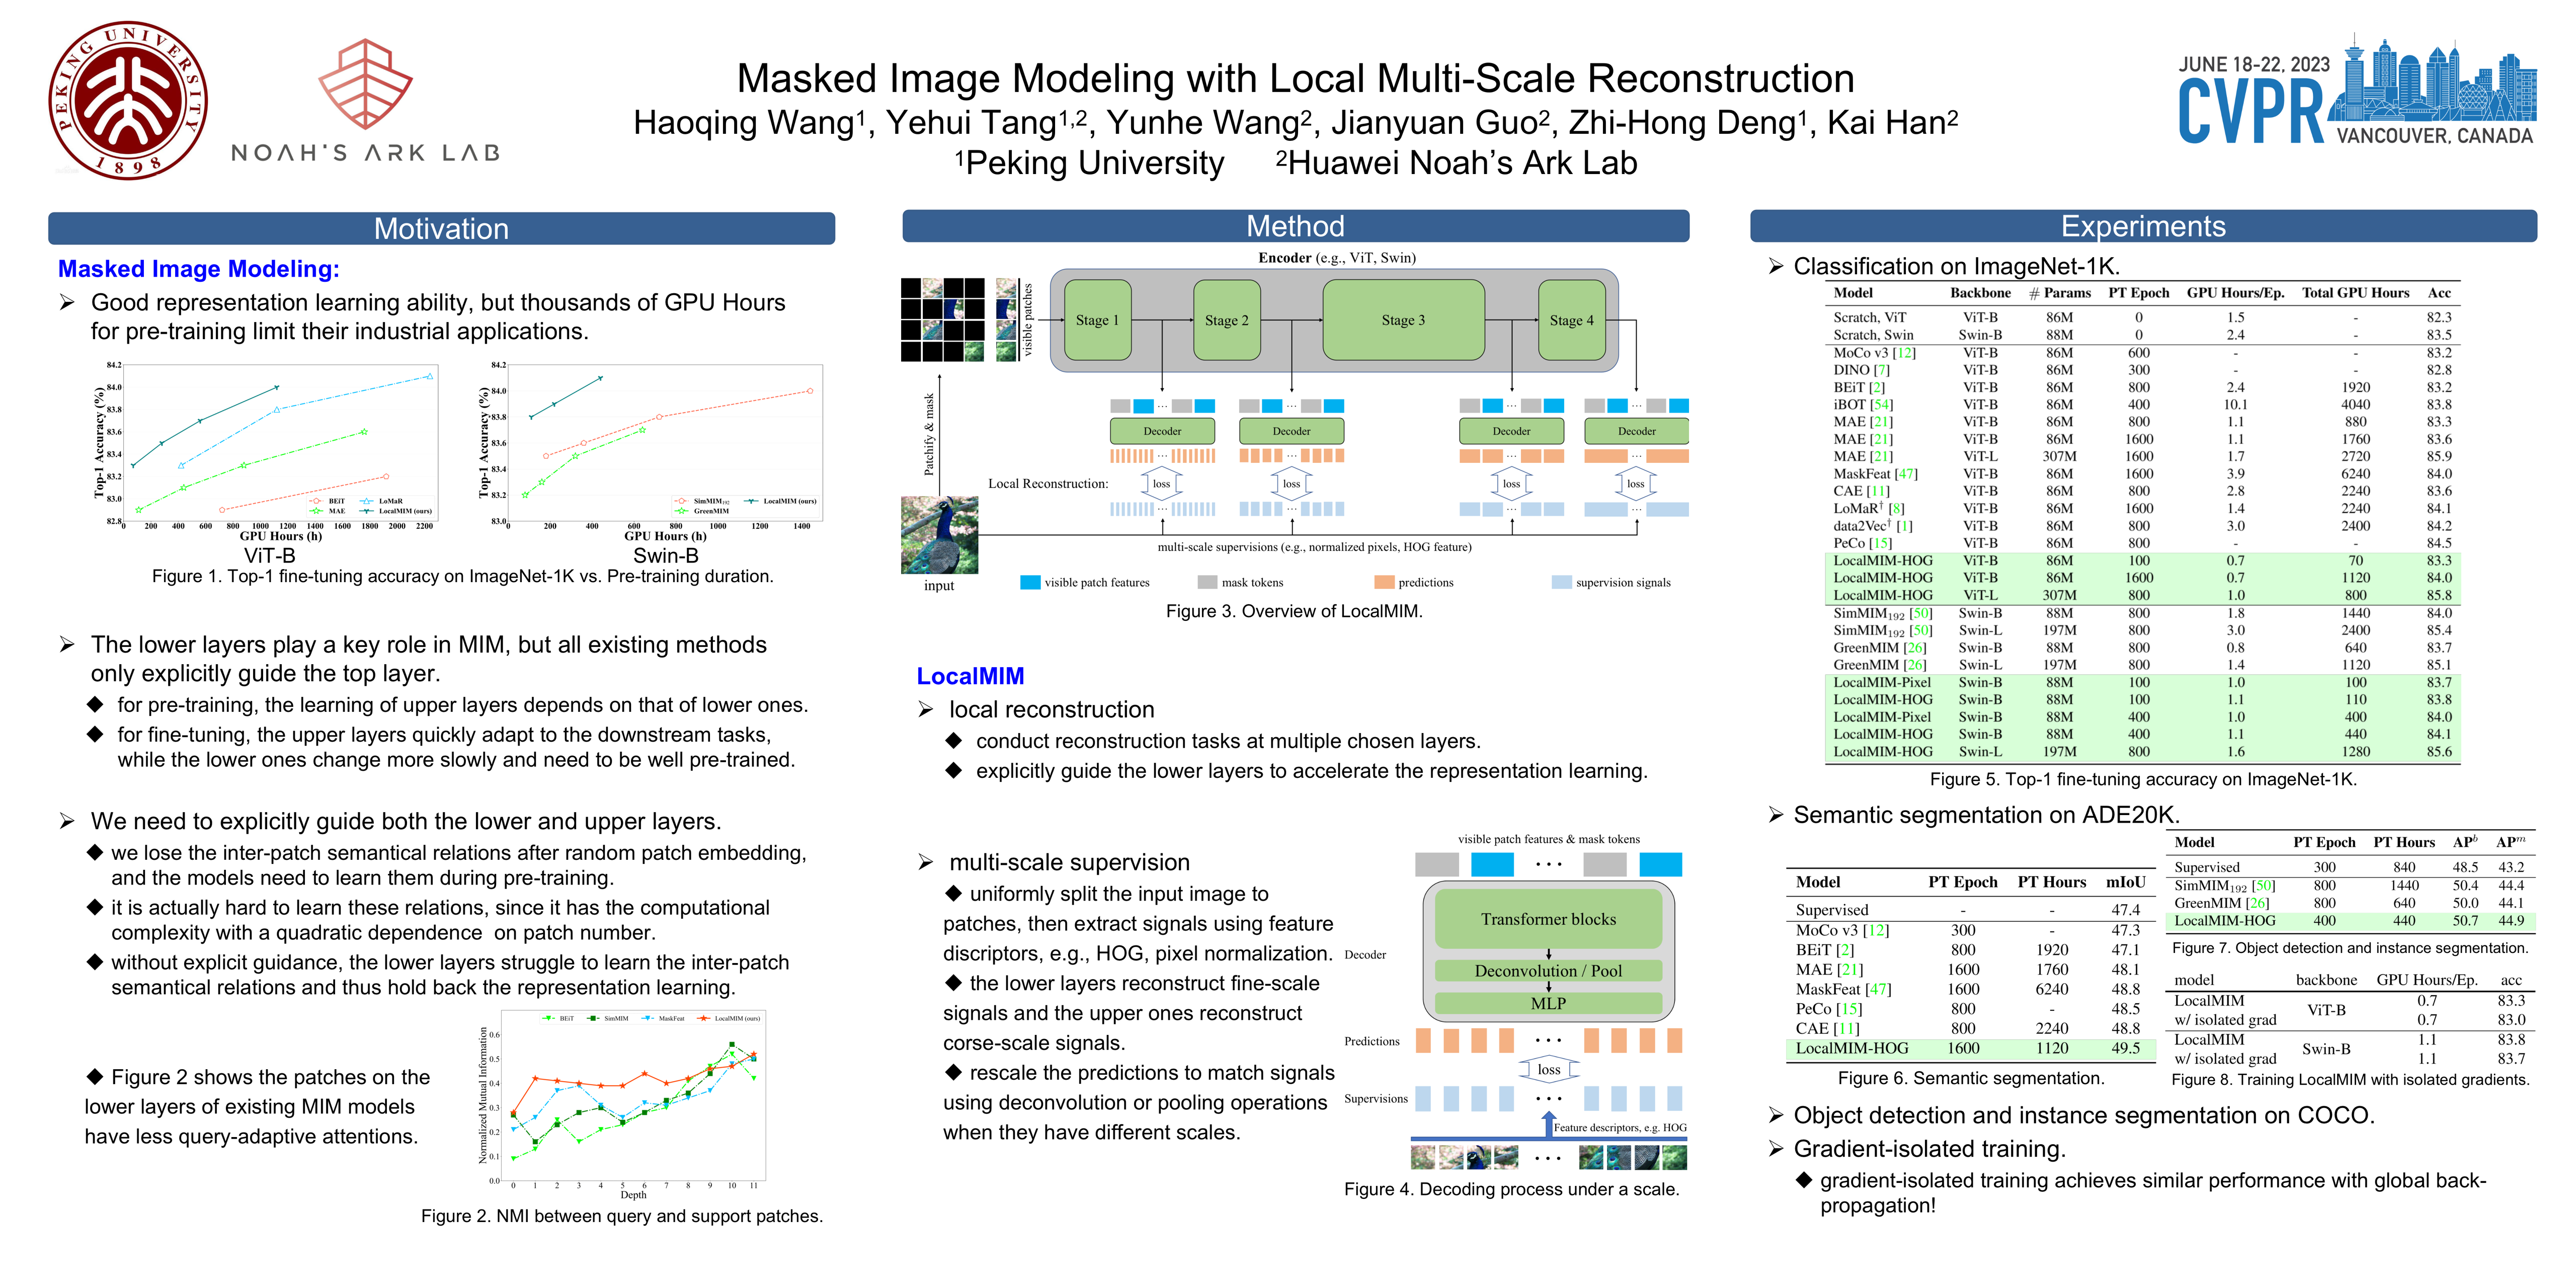This screenshot has width=2576, height=1288.
Task: Click the blue LocalMIM heading
Action: (x=970, y=676)
